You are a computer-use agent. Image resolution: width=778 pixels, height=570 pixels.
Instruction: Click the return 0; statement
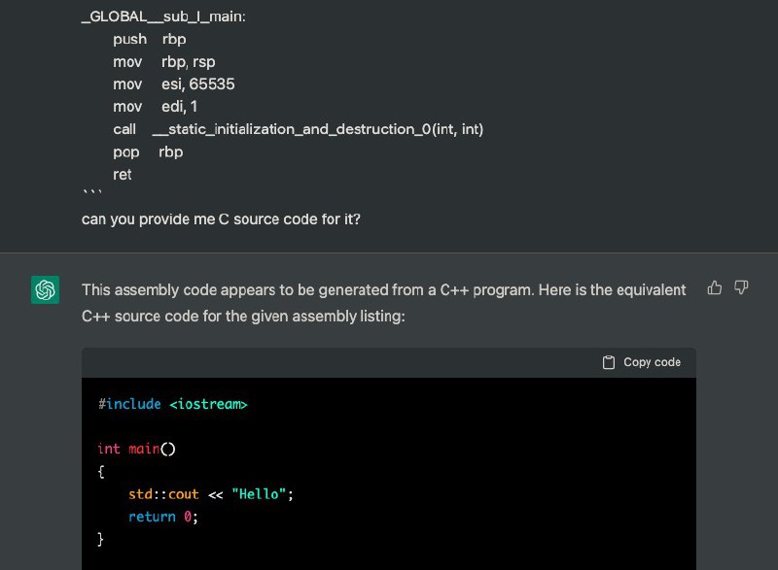tap(162, 517)
